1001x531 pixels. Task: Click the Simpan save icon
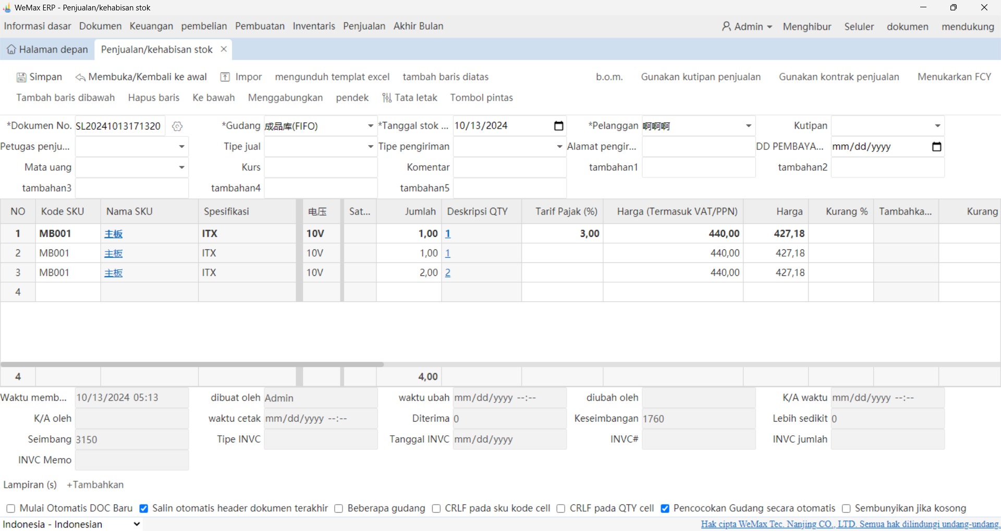[x=21, y=78]
